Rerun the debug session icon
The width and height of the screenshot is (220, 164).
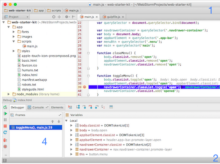tap(5, 107)
